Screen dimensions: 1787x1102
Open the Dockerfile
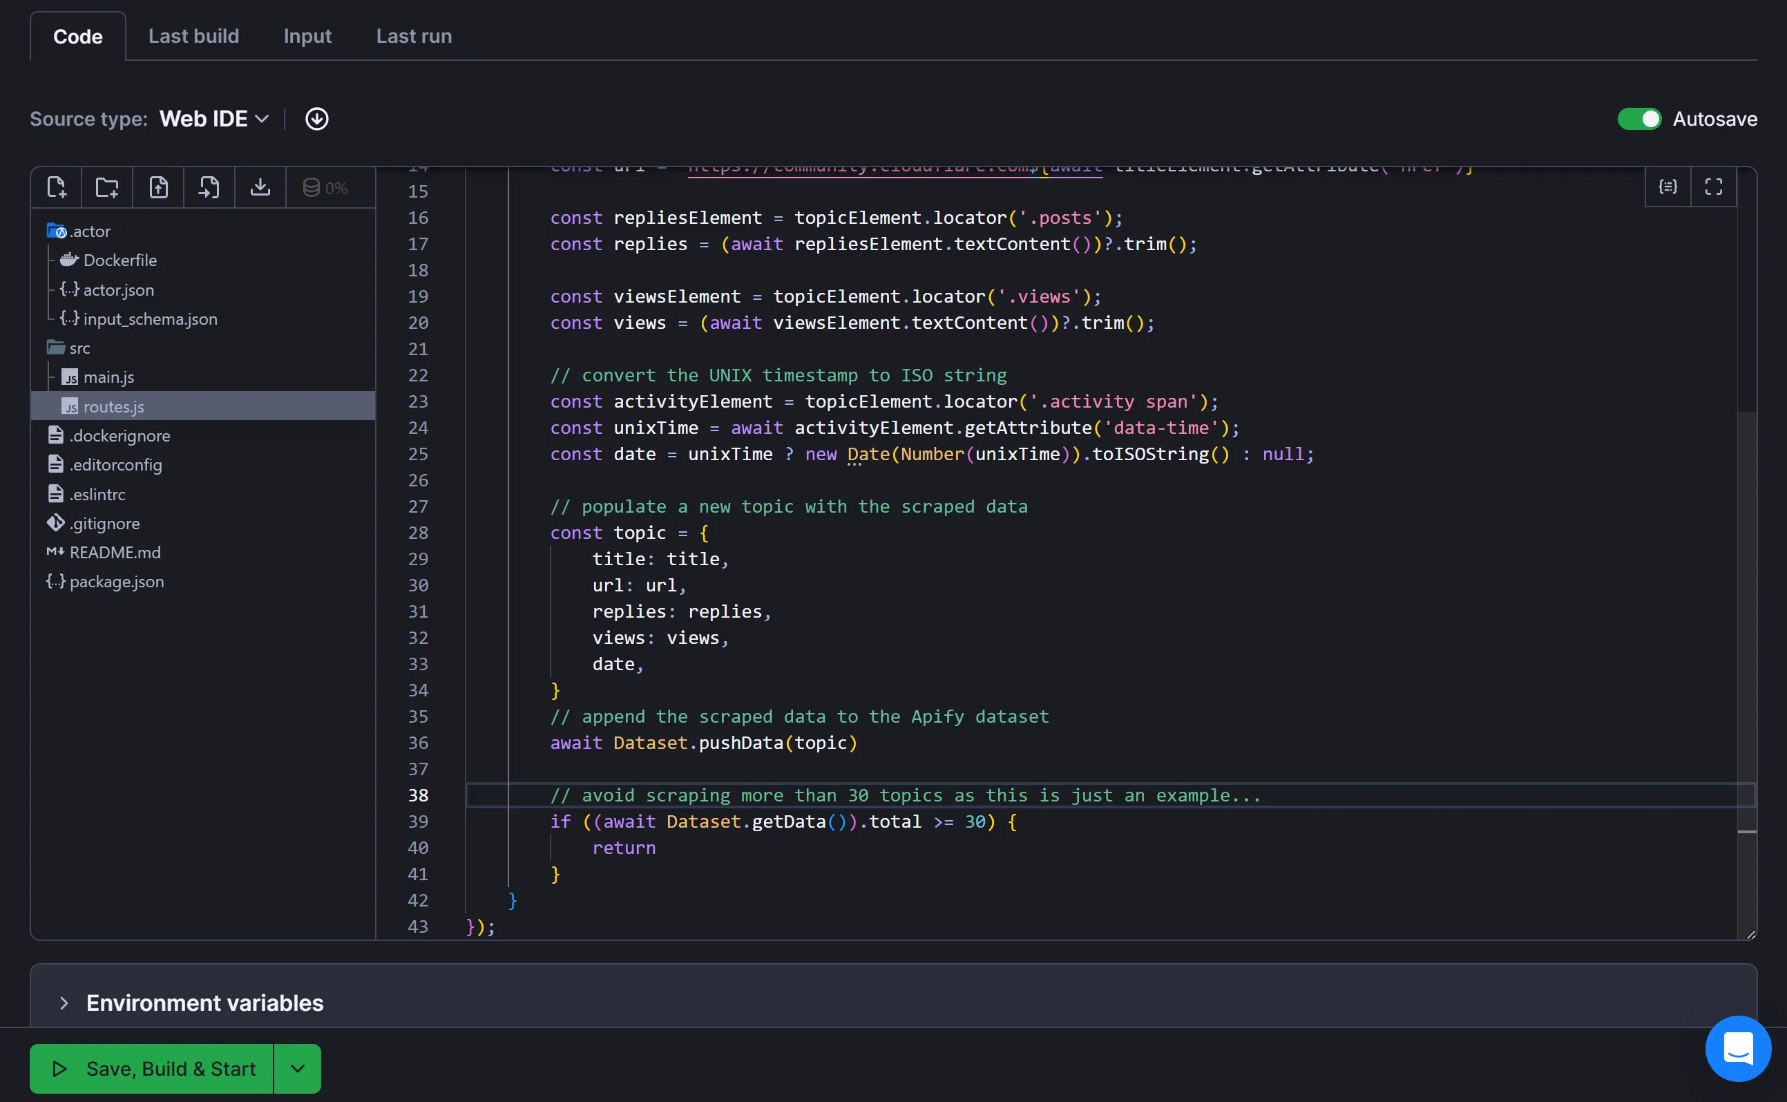tap(108, 260)
